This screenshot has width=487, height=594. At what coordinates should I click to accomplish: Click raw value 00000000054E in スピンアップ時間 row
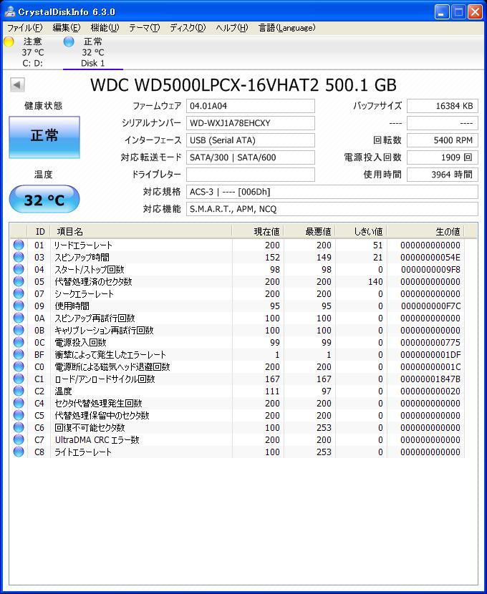point(430,258)
